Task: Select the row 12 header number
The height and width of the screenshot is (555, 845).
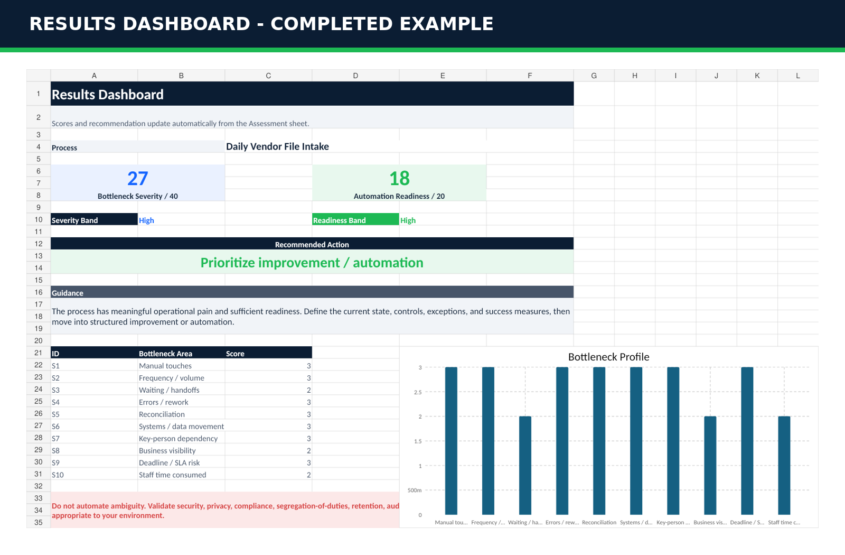Action: pos(39,244)
